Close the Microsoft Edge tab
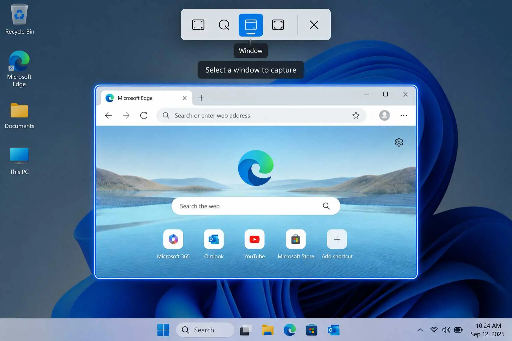Image resolution: width=512 pixels, height=341 pixels. (184, 98)
